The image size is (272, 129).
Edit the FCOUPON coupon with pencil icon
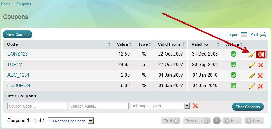pos(252,86)
